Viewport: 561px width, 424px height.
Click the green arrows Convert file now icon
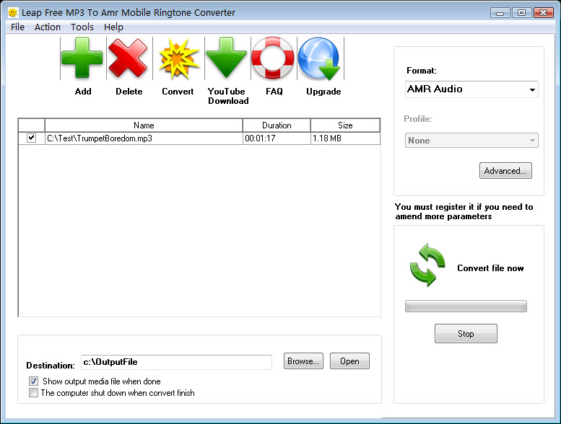(427, 265)
